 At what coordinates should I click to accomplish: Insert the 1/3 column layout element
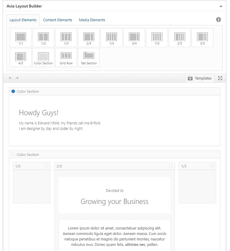click(66, 38)
